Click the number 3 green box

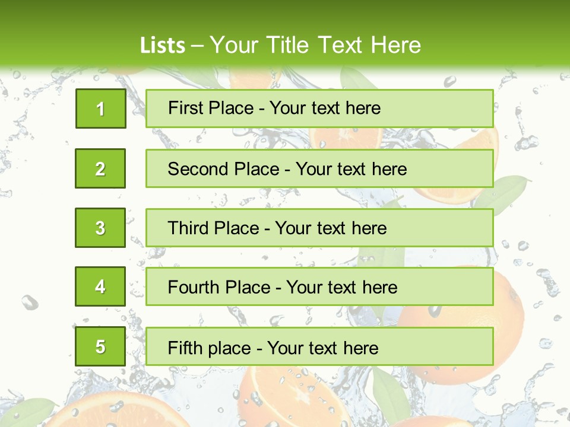[100, 228]
